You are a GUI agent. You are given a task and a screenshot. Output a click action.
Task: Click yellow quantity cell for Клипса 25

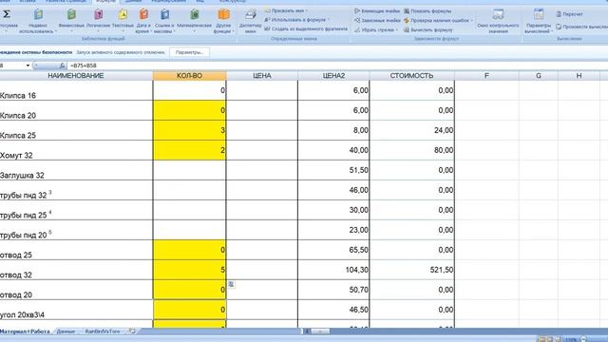(x=190, y=130)
